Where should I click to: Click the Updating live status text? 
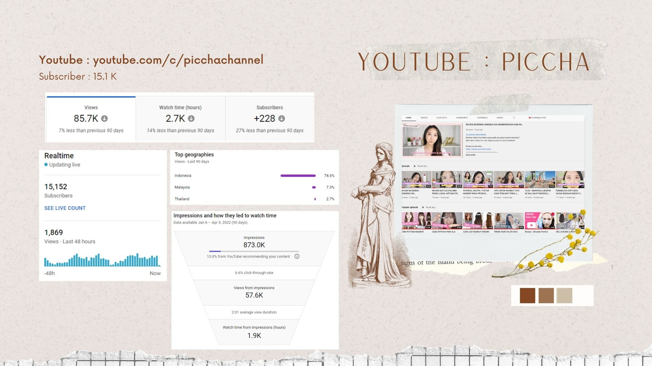[x=65, y=165]
